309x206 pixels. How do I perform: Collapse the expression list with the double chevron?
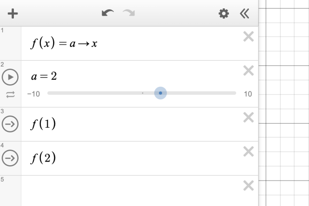click(x=244, y=14)
